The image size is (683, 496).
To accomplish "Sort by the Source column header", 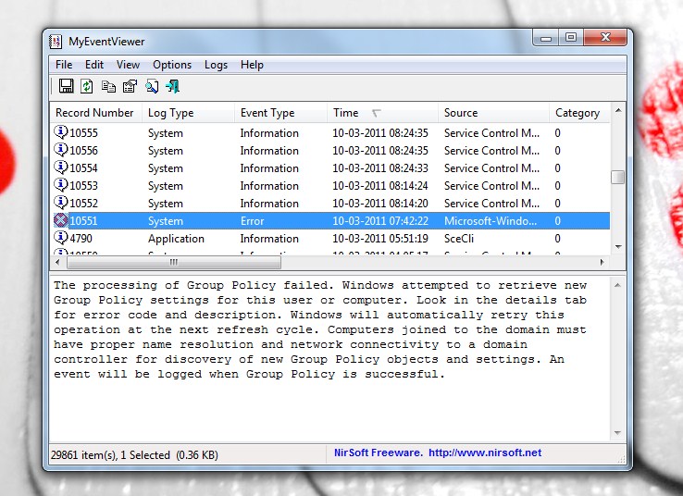I will 493,113.
